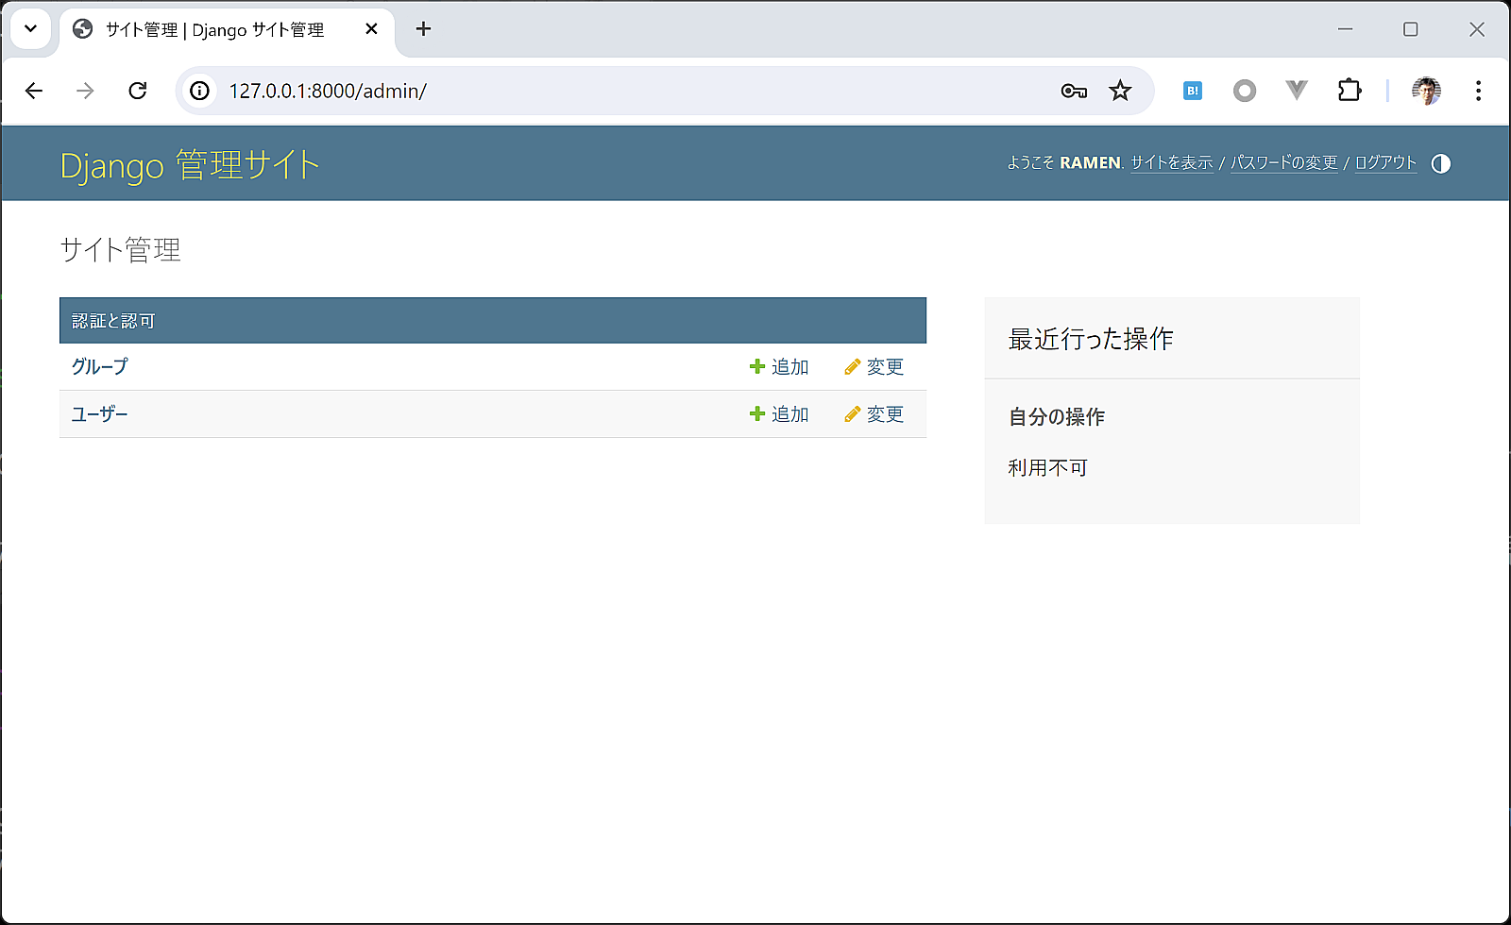Open the saved password key icon

[x=1074, y=91]
